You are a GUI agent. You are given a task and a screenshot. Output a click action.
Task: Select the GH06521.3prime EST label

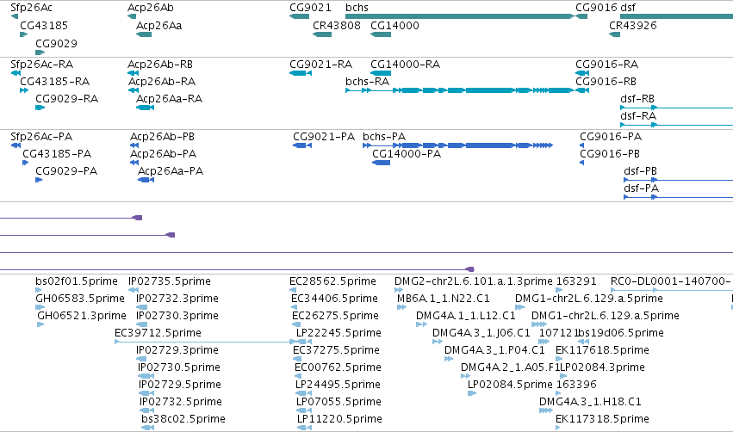point(82,316)
